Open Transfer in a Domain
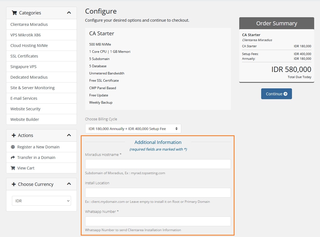The width and height of the screenshot is (320, 237). pos(41,158)
